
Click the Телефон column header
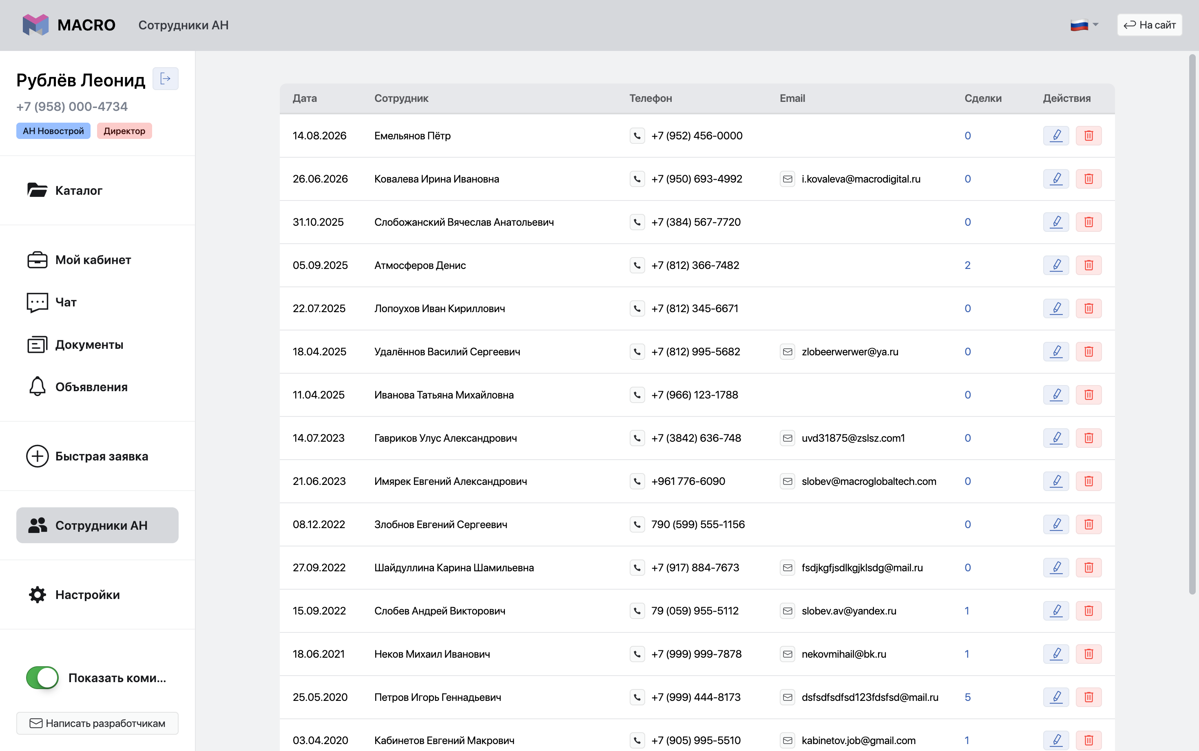pos(651,98)
